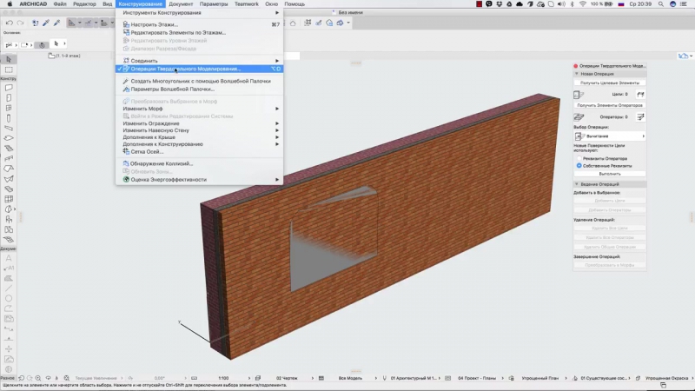
Task: Open the Документ menu
Action: [x=181, y=4]
